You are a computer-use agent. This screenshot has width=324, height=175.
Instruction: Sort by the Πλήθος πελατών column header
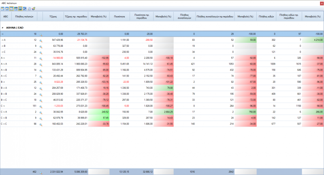[x=24, y=17]
